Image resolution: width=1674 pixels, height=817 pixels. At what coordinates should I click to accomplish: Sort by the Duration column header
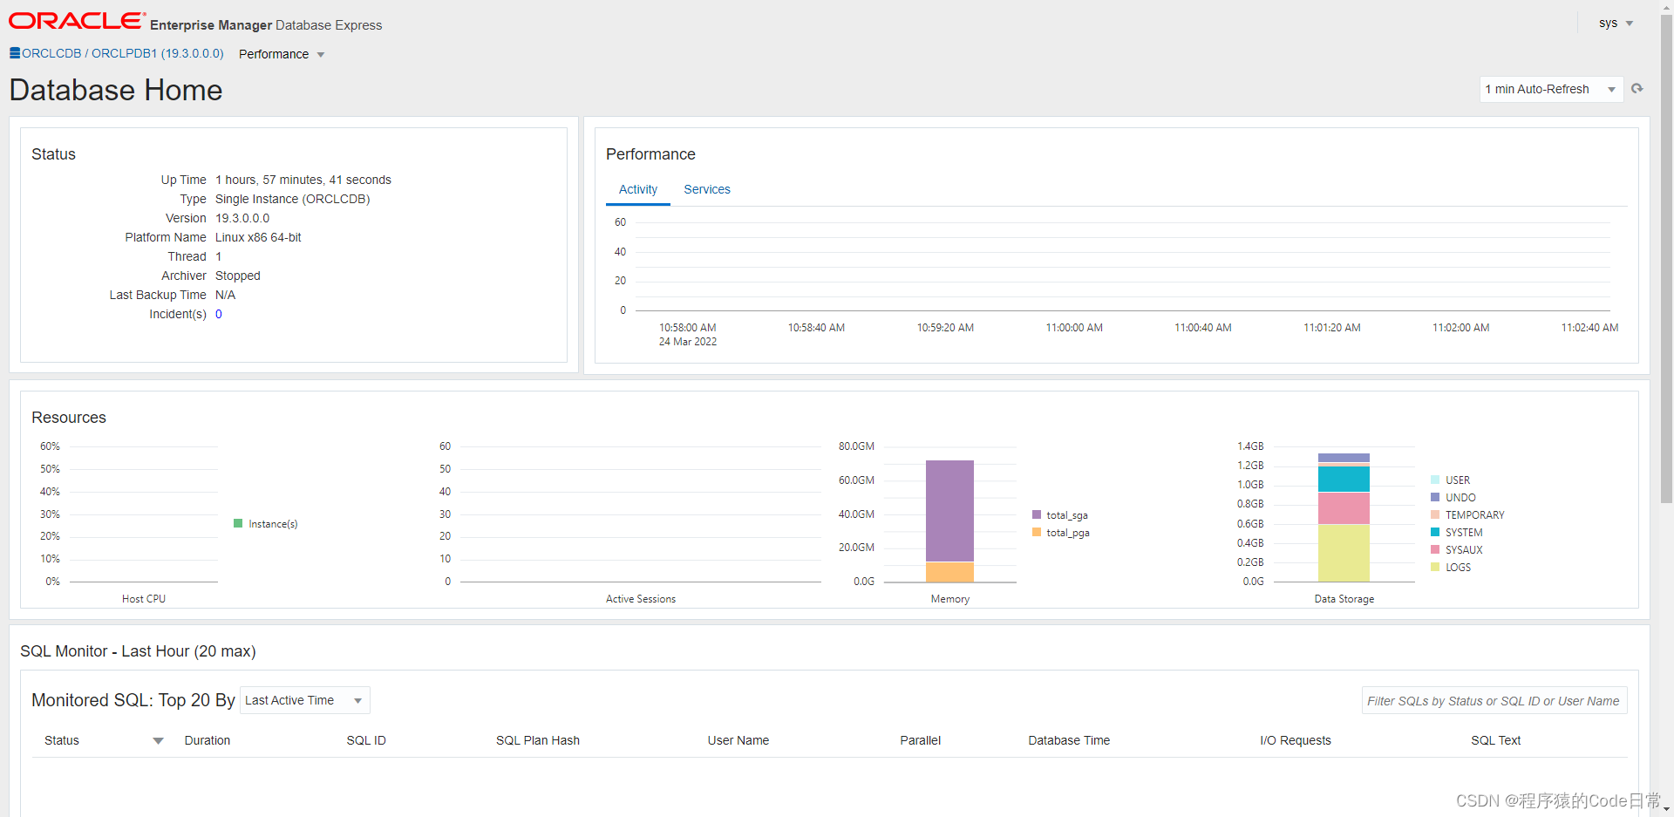208,740
